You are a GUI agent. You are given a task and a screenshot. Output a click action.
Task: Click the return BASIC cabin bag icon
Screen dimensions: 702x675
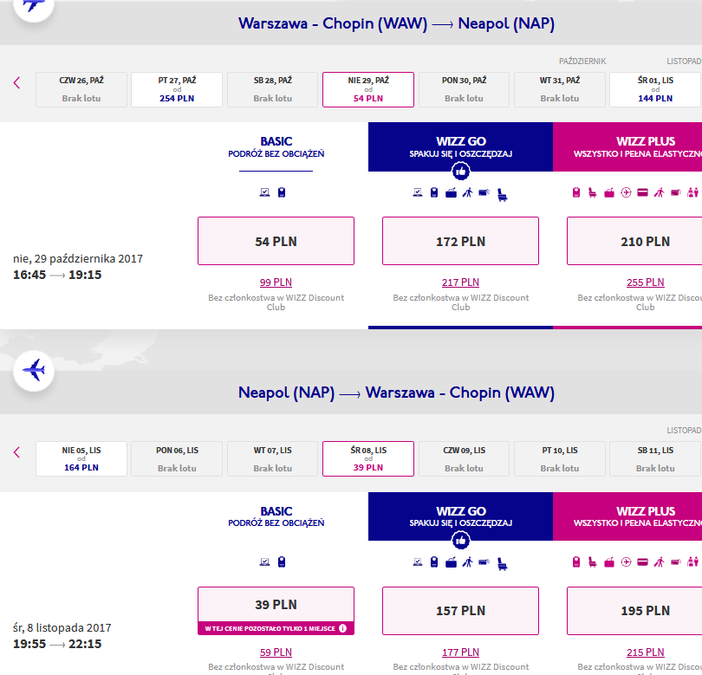click(282, 561)
